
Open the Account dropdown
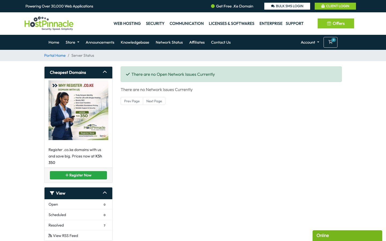point(310,42)
